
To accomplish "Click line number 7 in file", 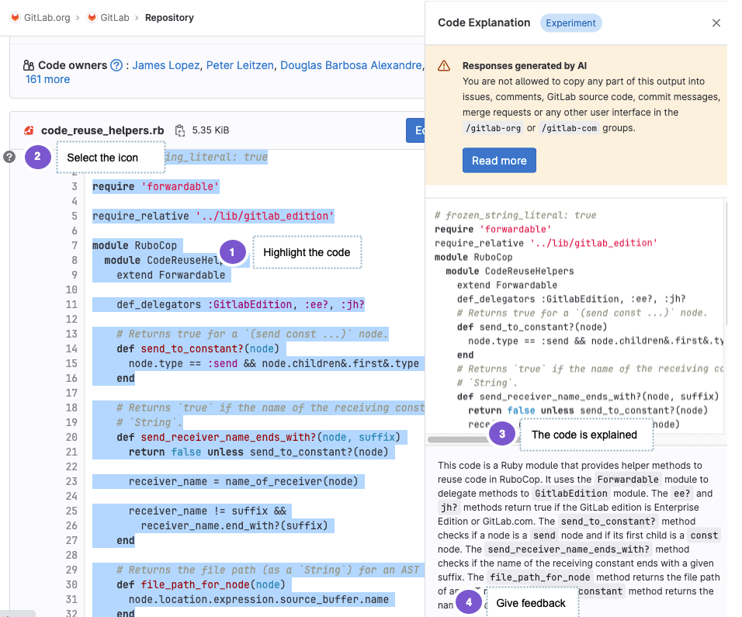I will 75,245.
